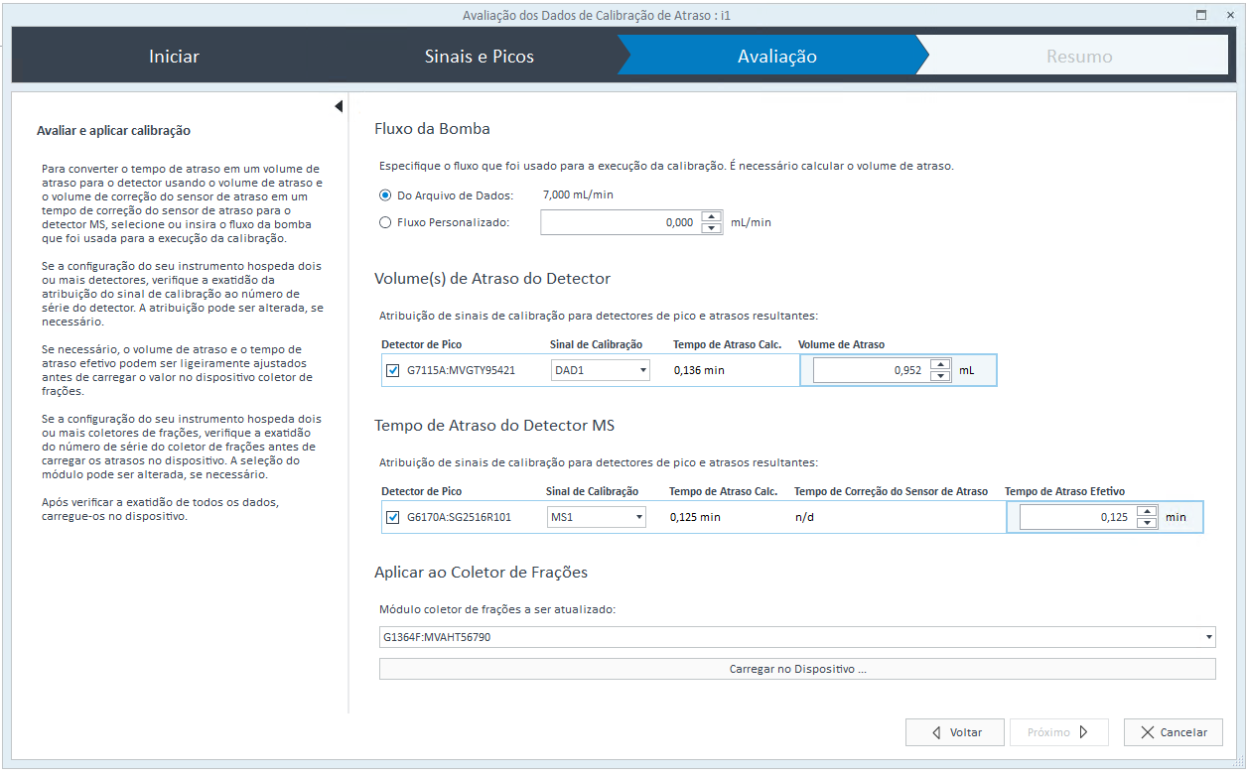This screenshot has width=1246, height=775.
Task: Click the Avaliar e aplicar calibração heading
Action: (x=113, y=130)
